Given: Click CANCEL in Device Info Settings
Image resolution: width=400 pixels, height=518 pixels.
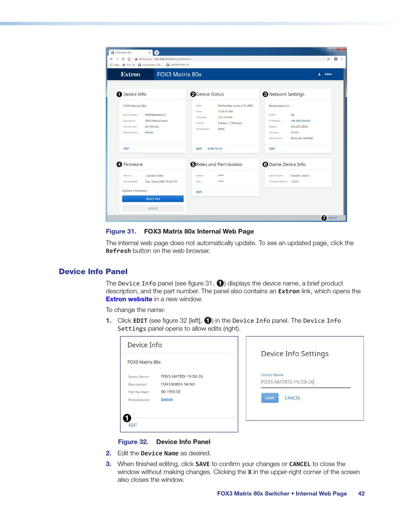Looking at the screenshot, I should (x=293, y=398).
